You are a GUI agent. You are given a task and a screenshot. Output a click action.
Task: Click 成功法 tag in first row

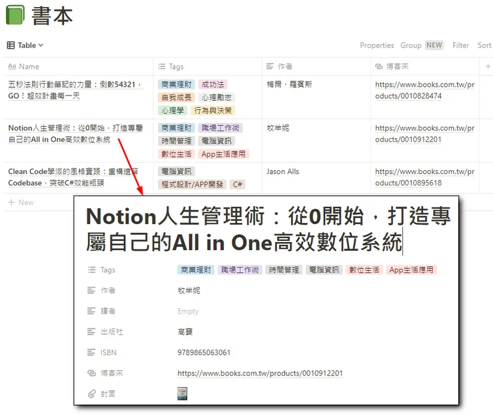[213, 84]
